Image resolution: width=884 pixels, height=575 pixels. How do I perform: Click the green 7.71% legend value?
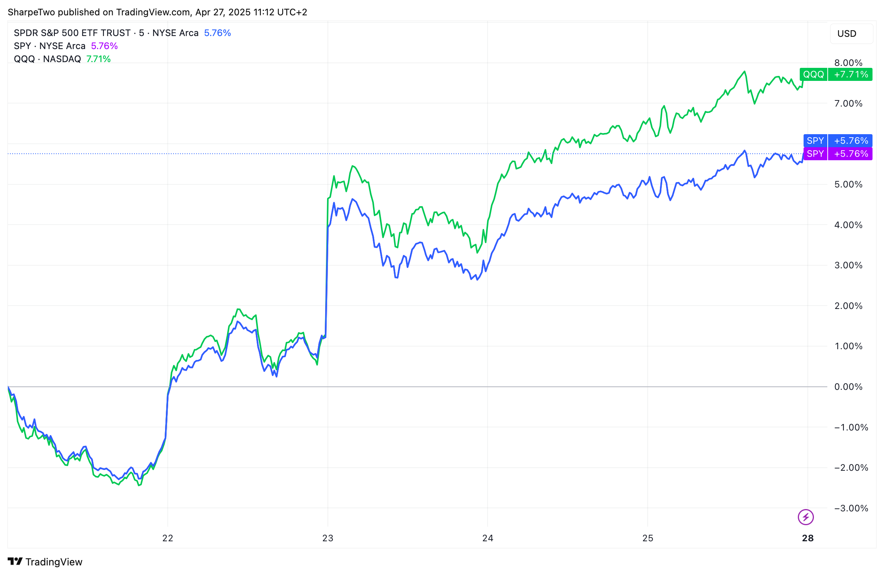click(x=98, y=59)
